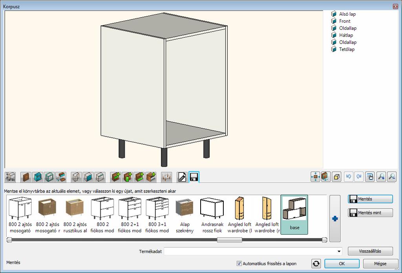Image resolution: width=402 pixels, height=273 pixels.
Task: Add green drawer front to cabinet
Action: [x=139, y=177]
